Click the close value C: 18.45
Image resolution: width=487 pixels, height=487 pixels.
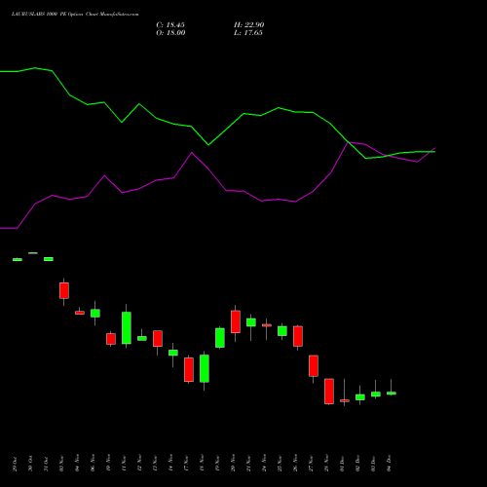click(170, 25)
